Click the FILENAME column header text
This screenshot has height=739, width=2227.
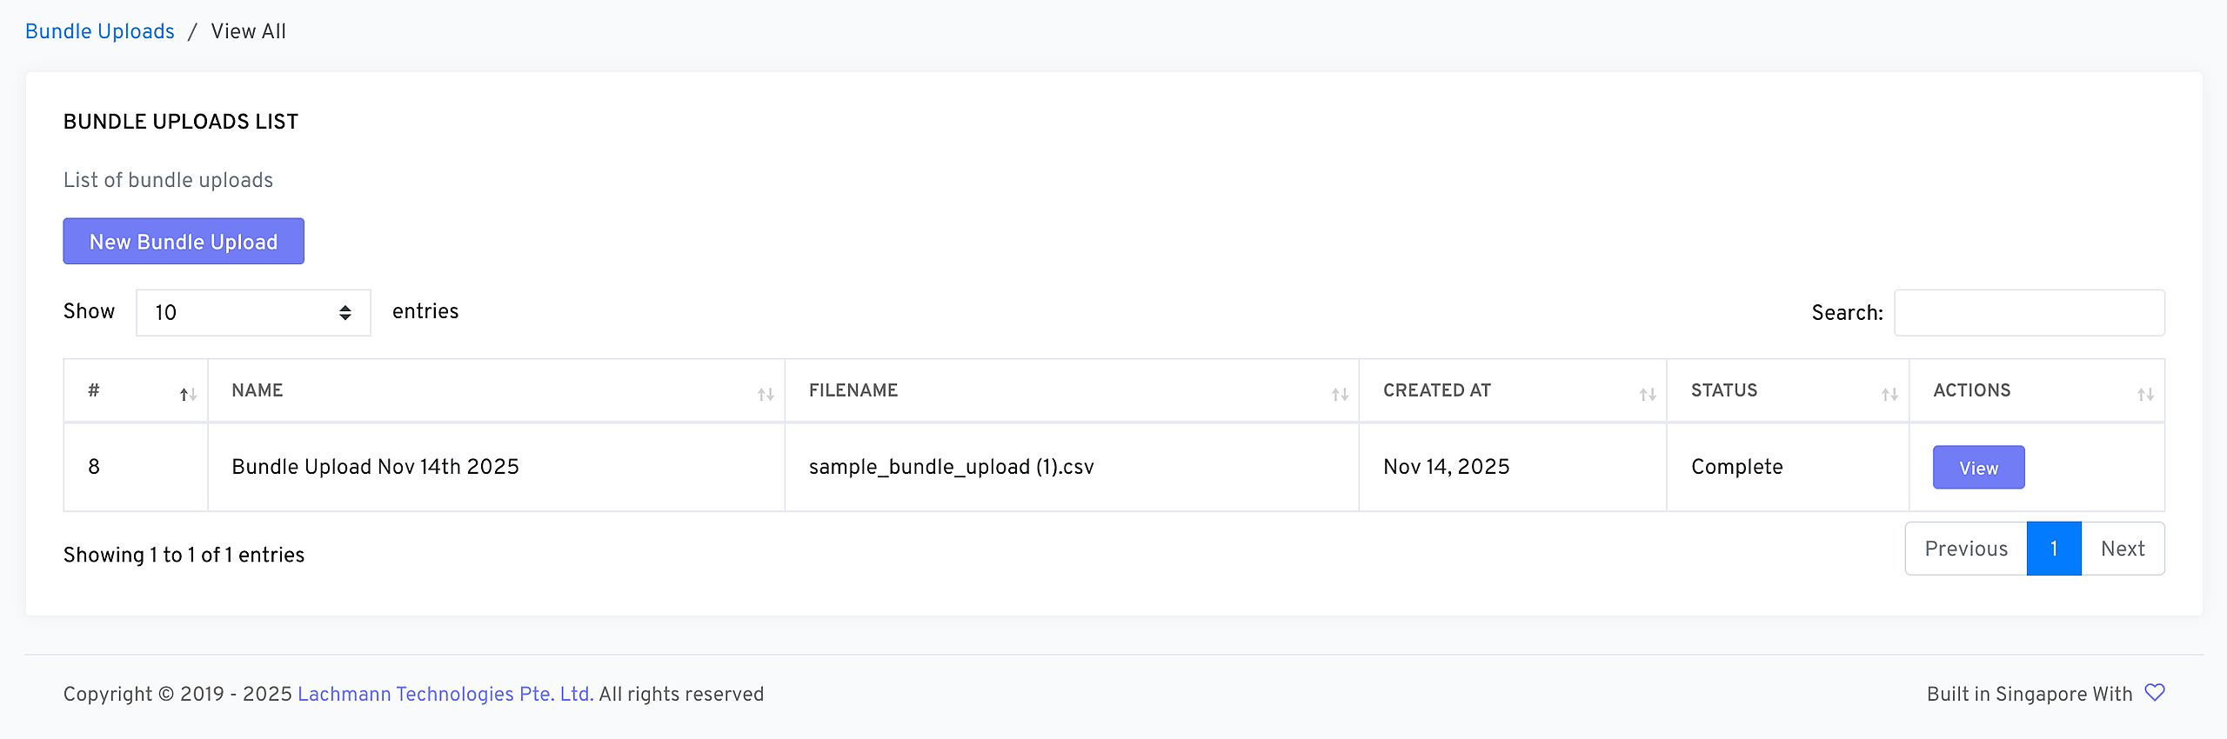(853, 390)
